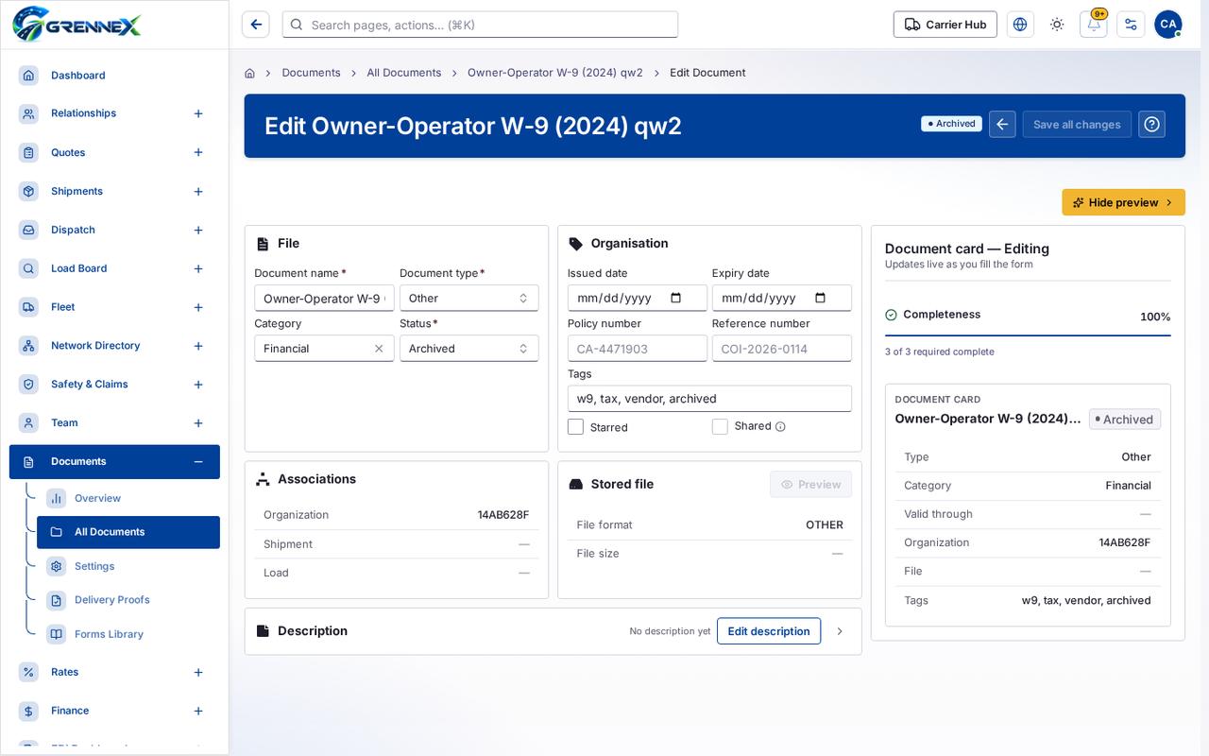This screenshot has height=756, width=1209.
Task: Click the Load Board search icon
Action: pos(28,268)
